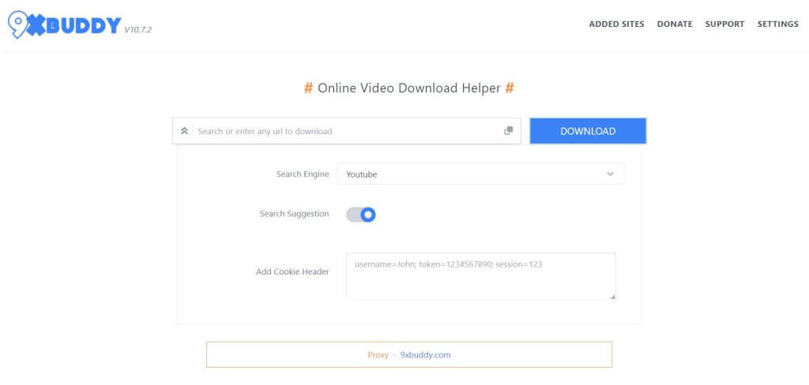The width and height of the screenshot is (809, 385).
Task: Click the search or URL input field
Action: [348, 131]
